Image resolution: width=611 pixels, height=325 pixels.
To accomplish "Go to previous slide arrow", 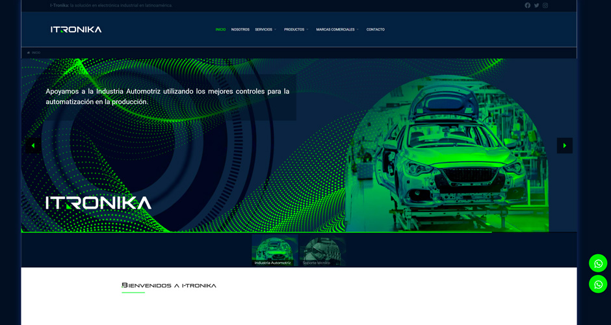I will point(33,146).
